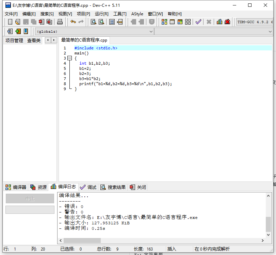Click the overlapping windows icon in second toolbar
This screenshot has height=255, width=276.
click(10, 31)
